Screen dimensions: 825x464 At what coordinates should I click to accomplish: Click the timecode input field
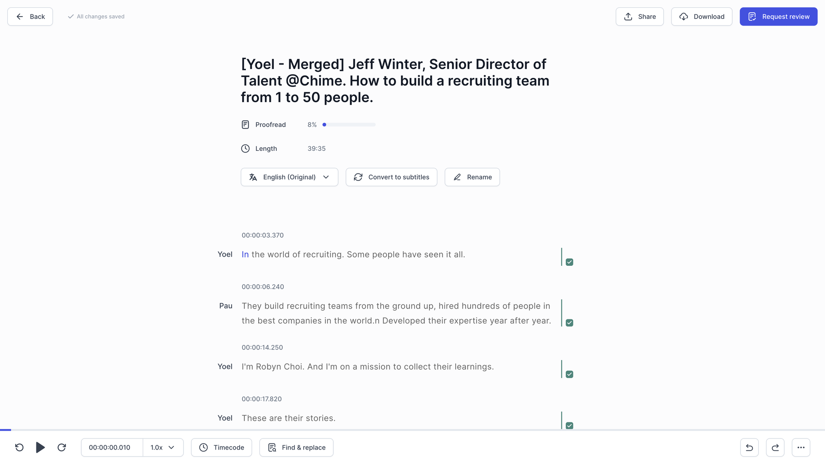[x=109, y=447]
